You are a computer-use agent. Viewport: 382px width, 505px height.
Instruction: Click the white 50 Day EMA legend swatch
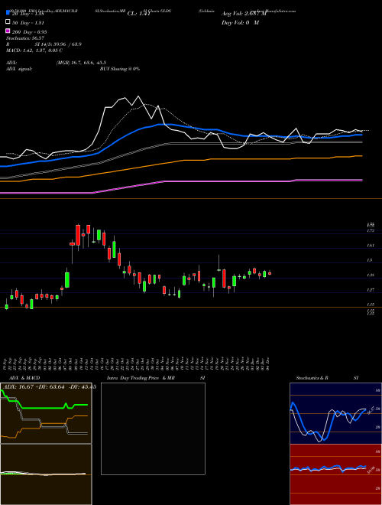(x=8, y=22)
